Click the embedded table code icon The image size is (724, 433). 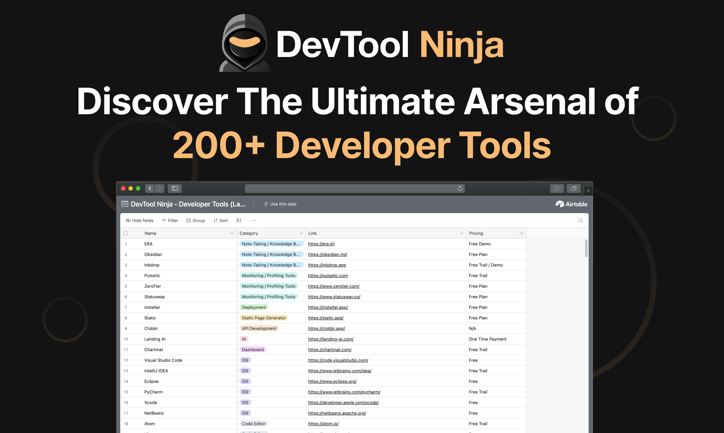pyautogui.click(x=125, y=204)
